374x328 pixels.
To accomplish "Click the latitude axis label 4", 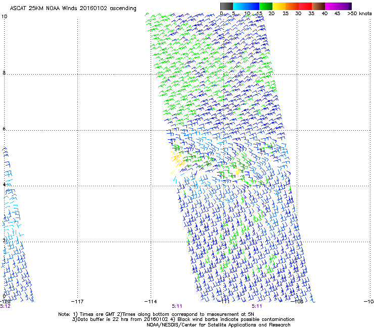I will (4, 184).
